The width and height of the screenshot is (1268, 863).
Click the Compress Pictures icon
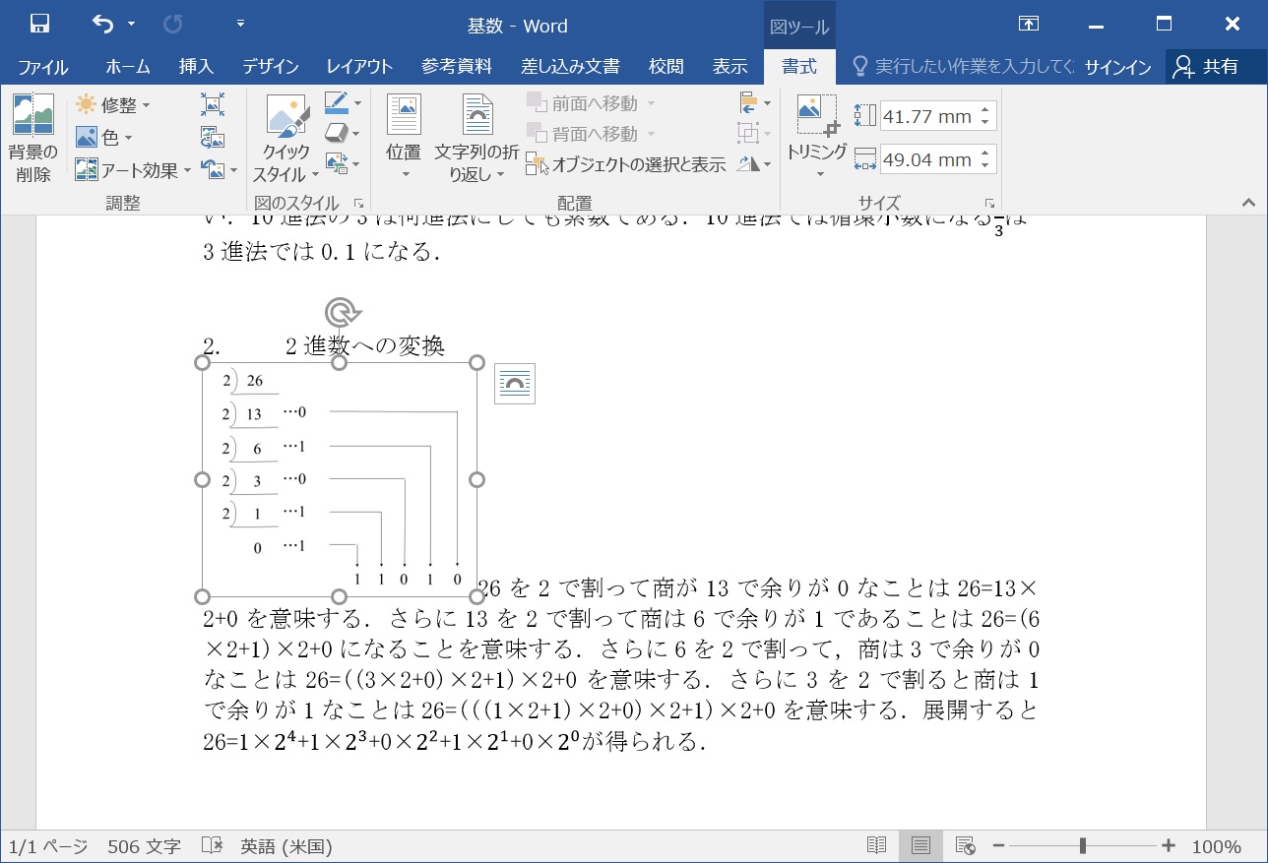[212, 104]
